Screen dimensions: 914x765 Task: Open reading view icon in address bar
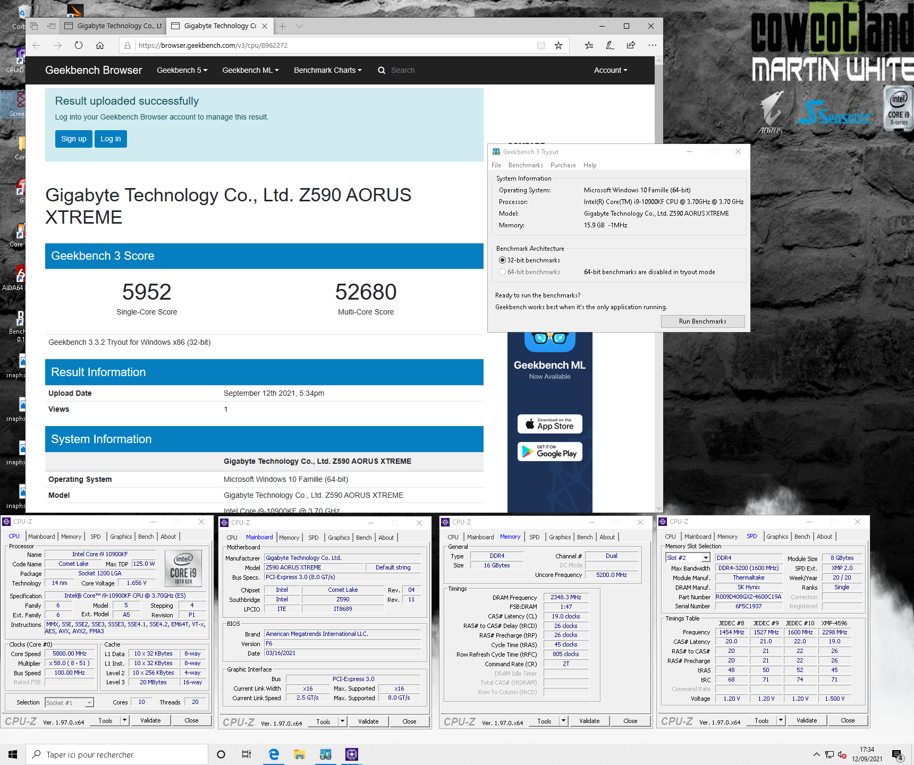(x=541, y=46)
